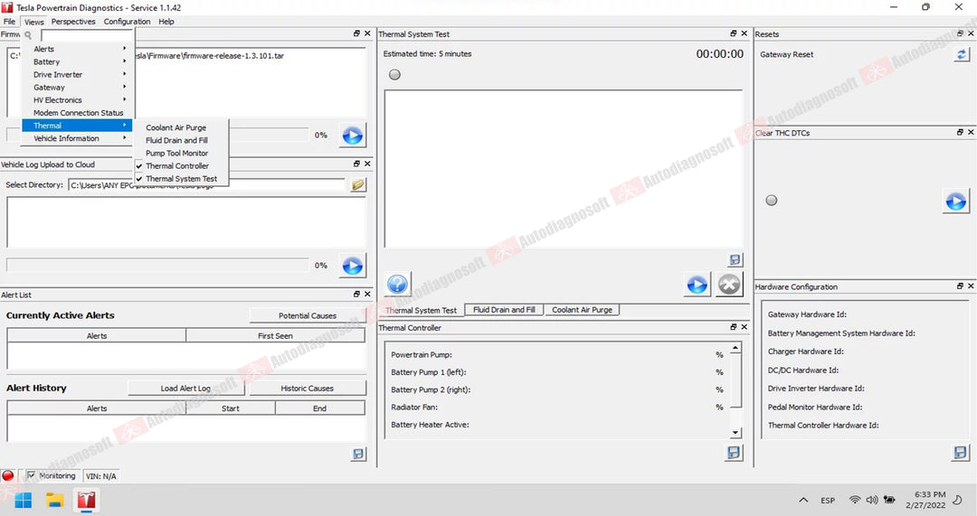977x516 pixels.
Task: Click Tesla app icon in taskbar
Action: [87, 500]
